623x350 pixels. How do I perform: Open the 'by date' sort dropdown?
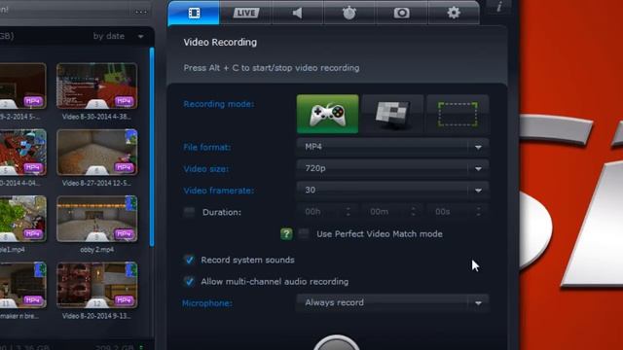118,36
